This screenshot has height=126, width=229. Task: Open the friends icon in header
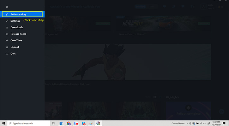pos(173,6)
